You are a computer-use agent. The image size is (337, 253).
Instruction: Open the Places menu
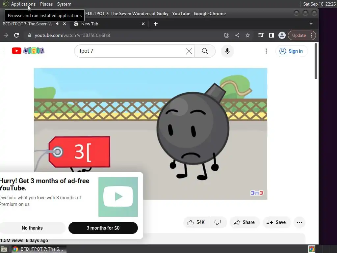click(46, 4)
